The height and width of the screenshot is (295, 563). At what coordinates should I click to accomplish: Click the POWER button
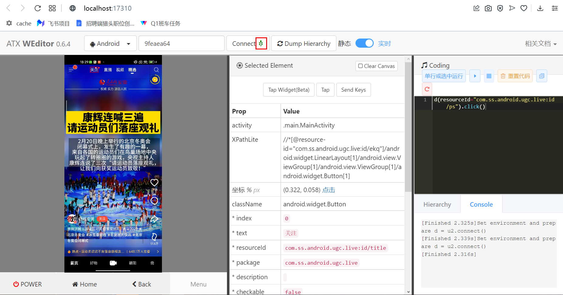(28, 284)
